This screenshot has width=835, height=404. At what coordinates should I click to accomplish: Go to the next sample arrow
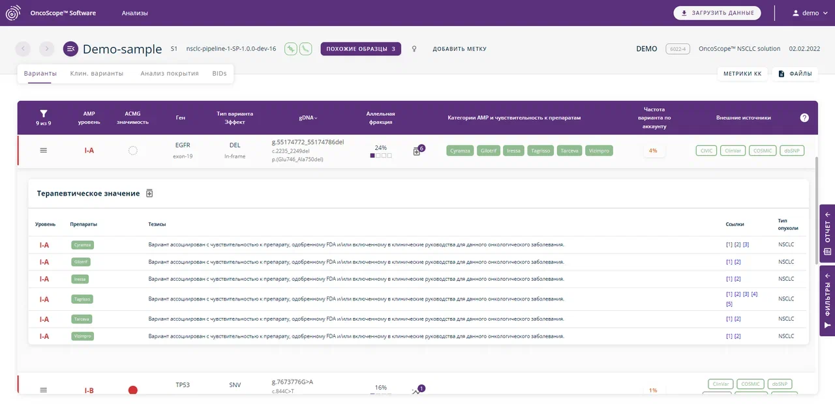click(46, 49)
